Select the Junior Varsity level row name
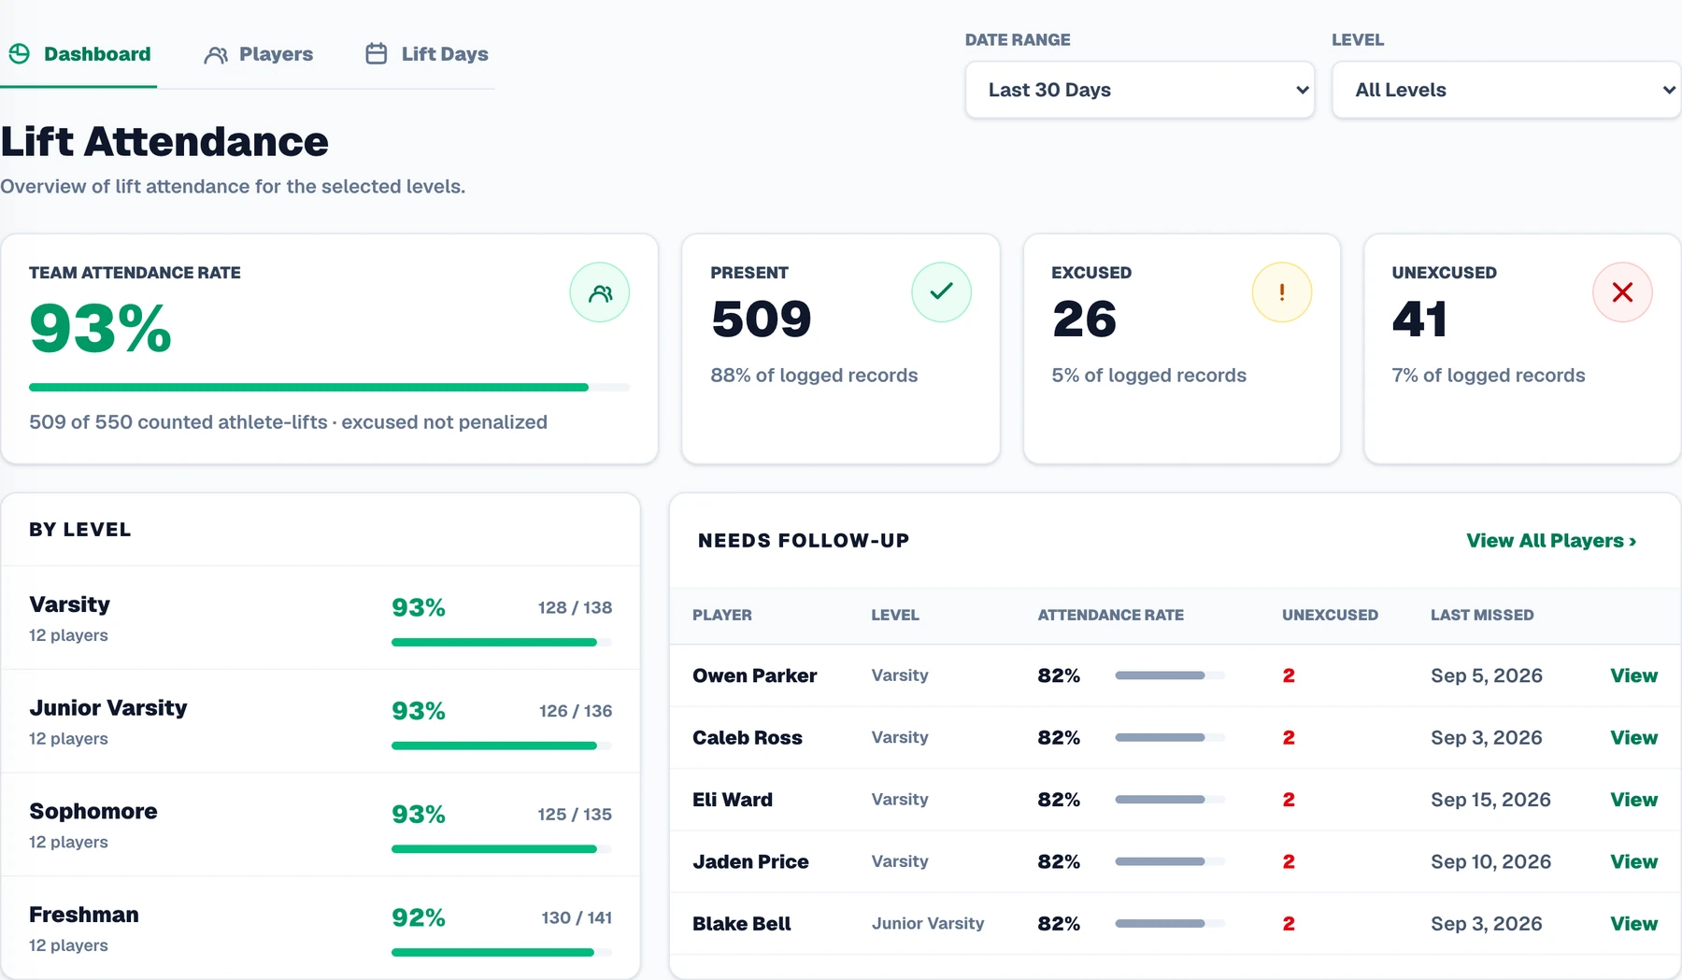 tap(108, 708)
